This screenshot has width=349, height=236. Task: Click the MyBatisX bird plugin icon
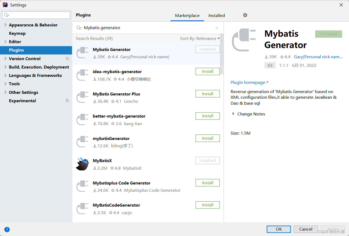tap(82, 164)
